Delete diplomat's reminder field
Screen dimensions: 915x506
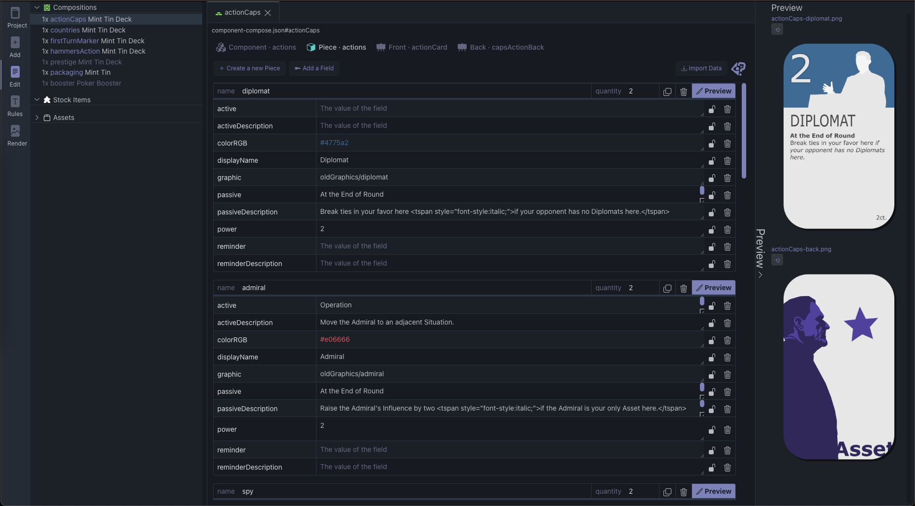(727, 246)
